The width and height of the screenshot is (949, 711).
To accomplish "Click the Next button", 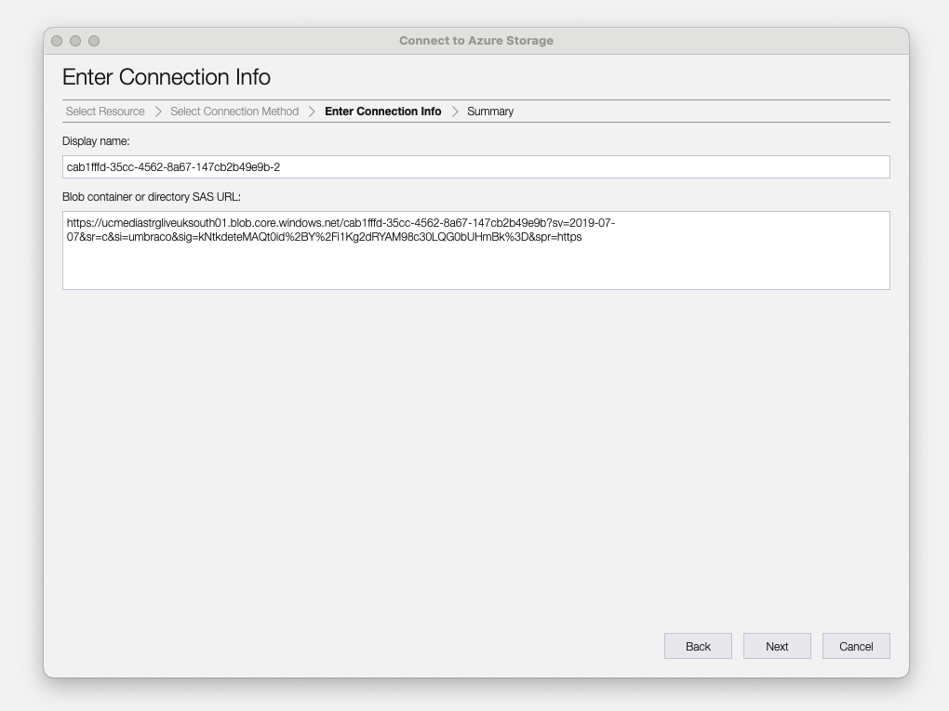I will coord(777,646).
